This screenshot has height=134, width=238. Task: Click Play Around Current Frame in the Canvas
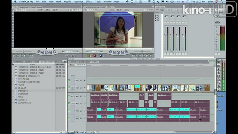click(x=122, y=52)
